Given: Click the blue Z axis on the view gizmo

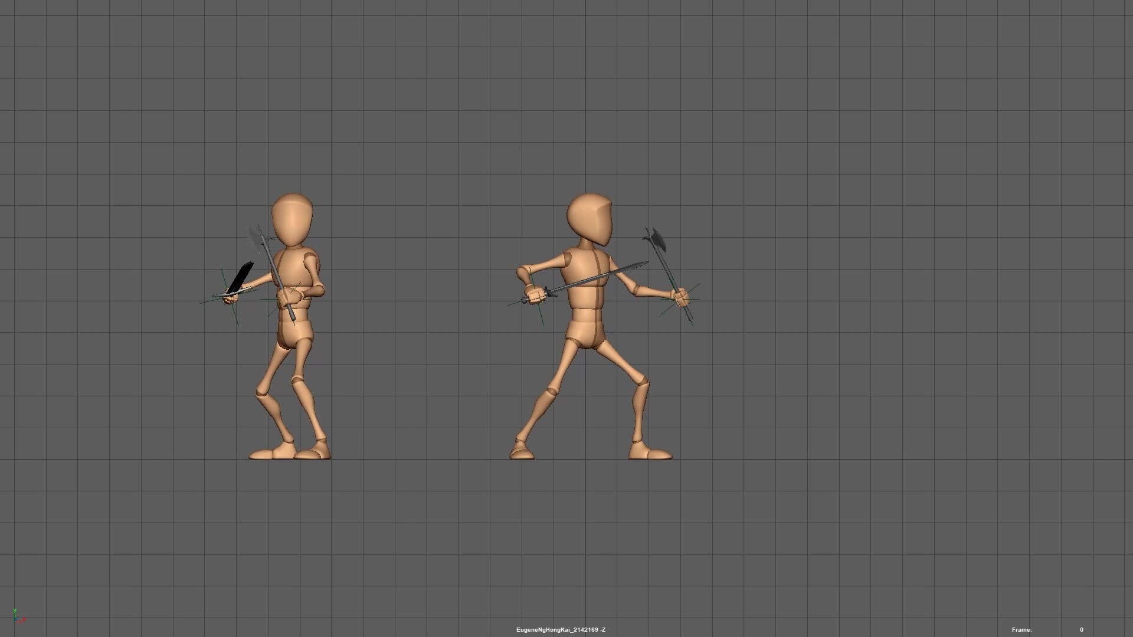Looking at the screenshot, I should coord(16,618).
